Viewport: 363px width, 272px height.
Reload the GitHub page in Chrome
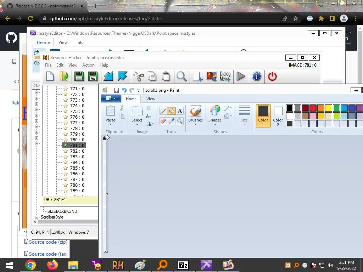[x=30, y=18]
